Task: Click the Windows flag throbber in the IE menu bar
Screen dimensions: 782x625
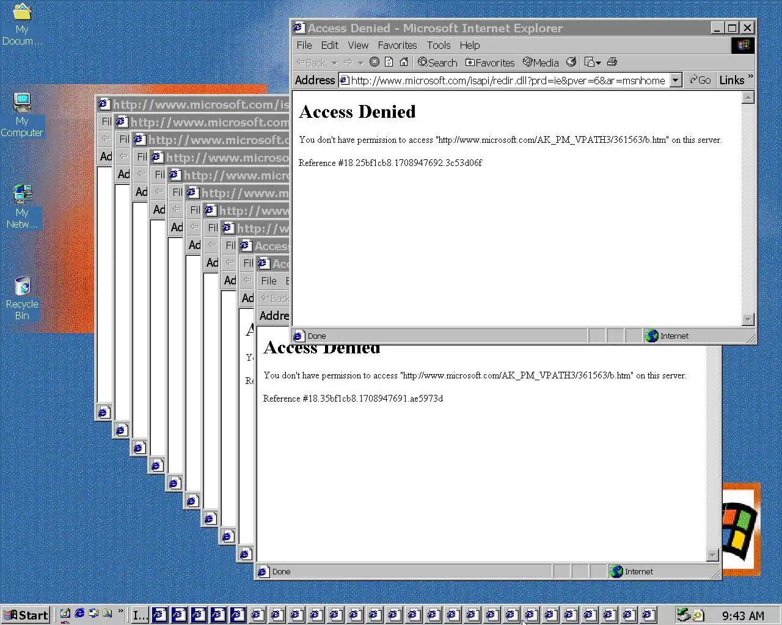Action: tap(743, 45)
